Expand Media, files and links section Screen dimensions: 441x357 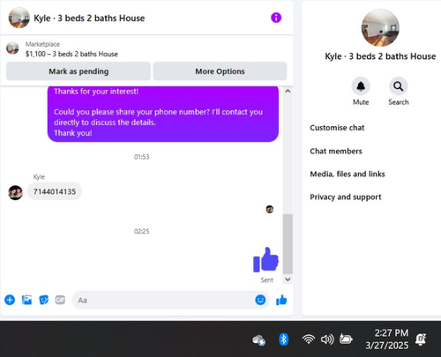(348, 174)
